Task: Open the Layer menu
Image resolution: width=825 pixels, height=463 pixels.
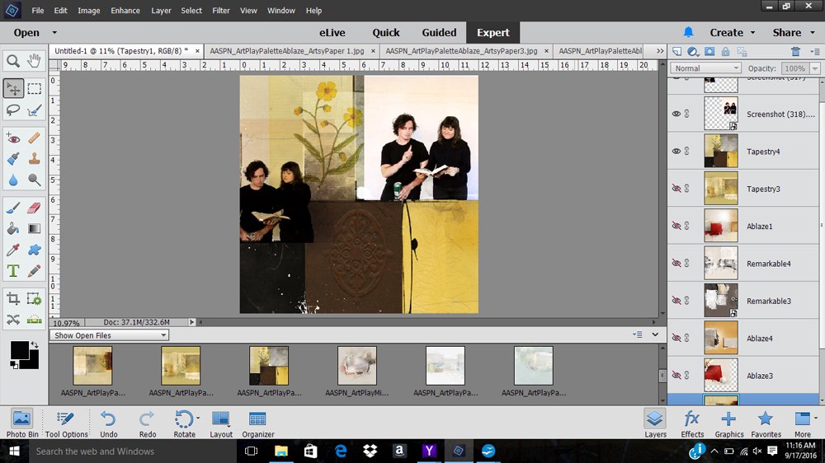Action: [161, 11]
